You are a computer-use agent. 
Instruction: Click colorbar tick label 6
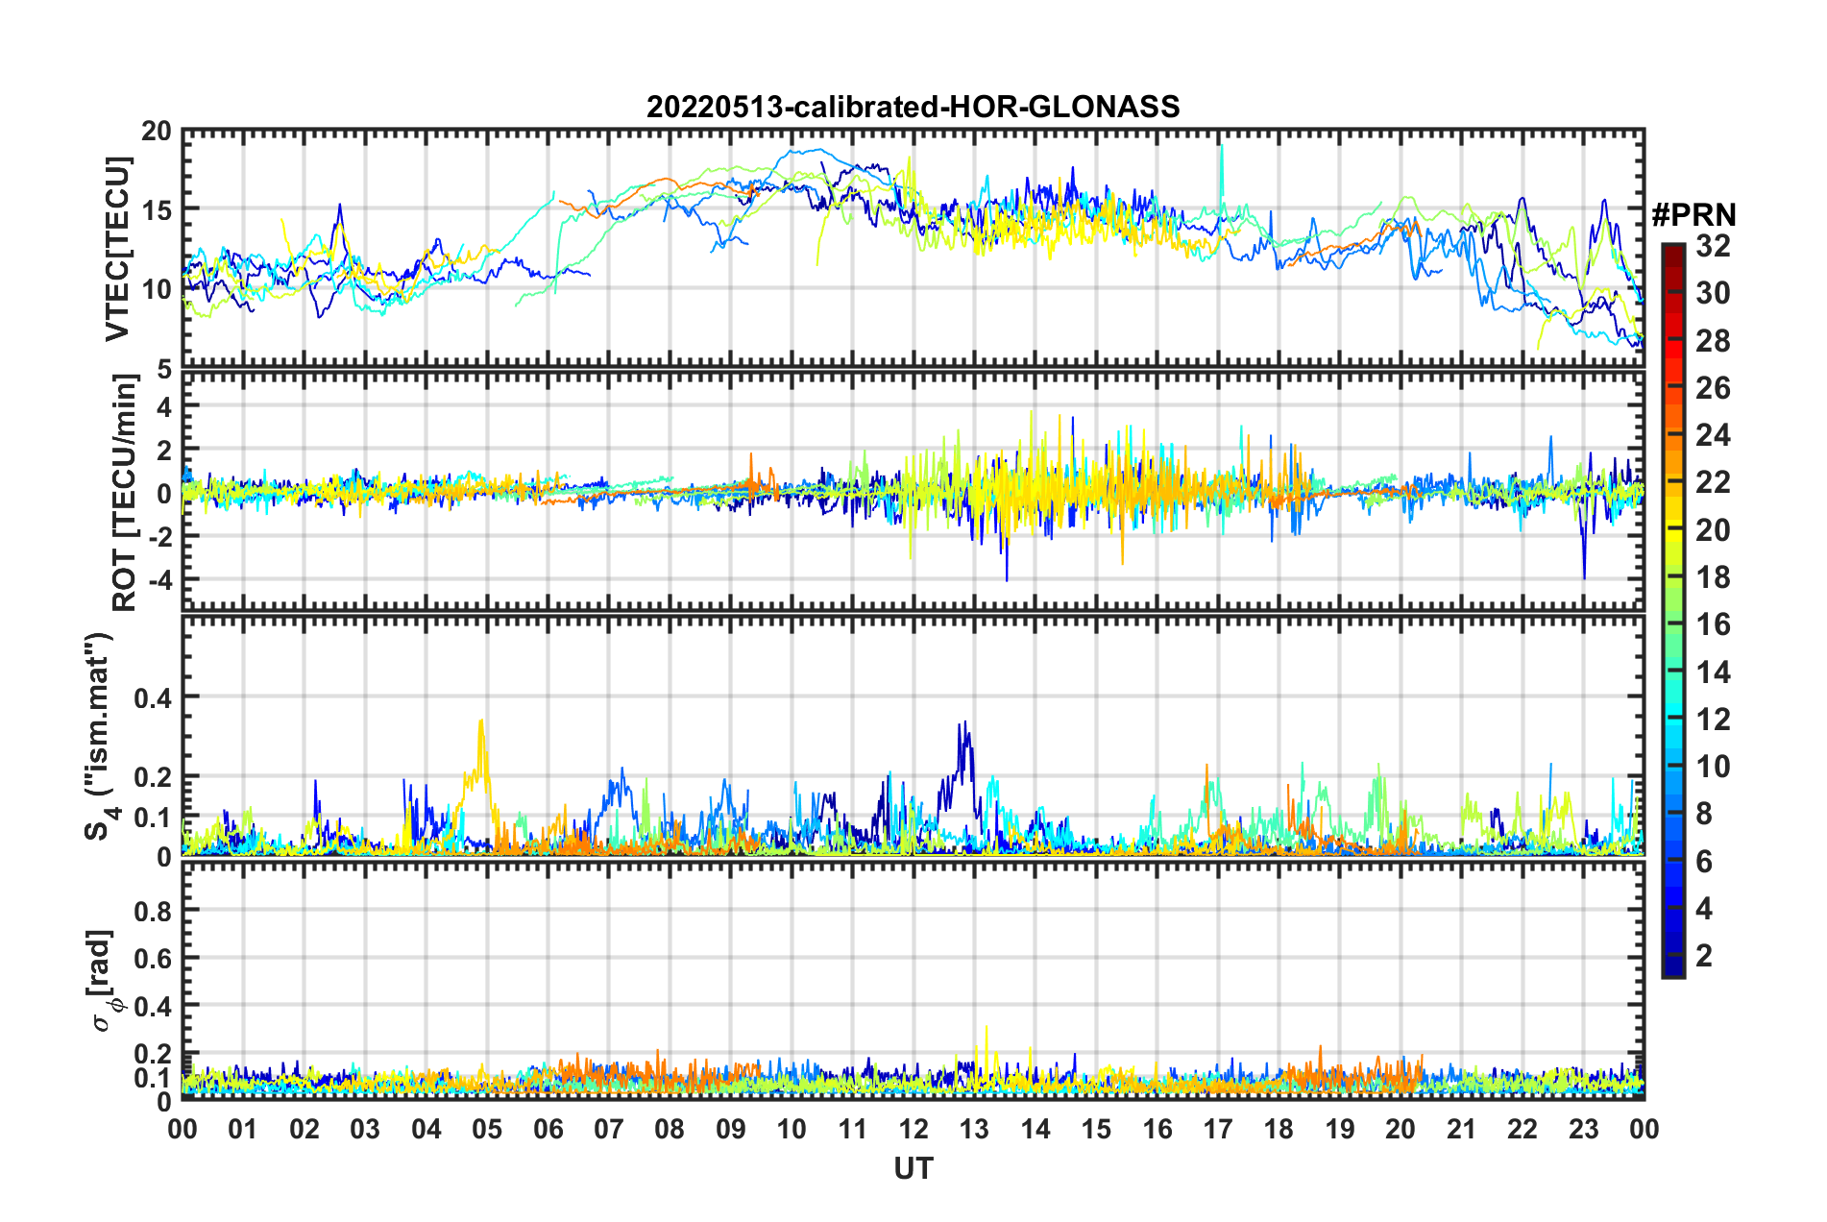pyautogui.click(x=1704, y=862)
